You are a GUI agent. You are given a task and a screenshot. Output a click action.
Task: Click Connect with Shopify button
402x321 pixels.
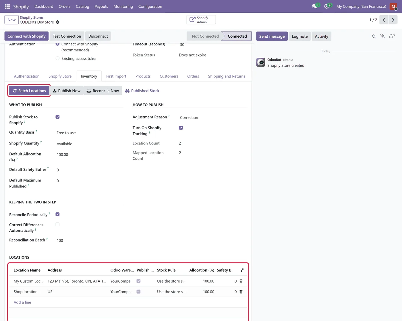[26, 36]
